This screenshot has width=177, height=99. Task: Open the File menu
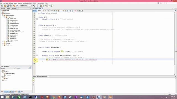click(1, 3)
